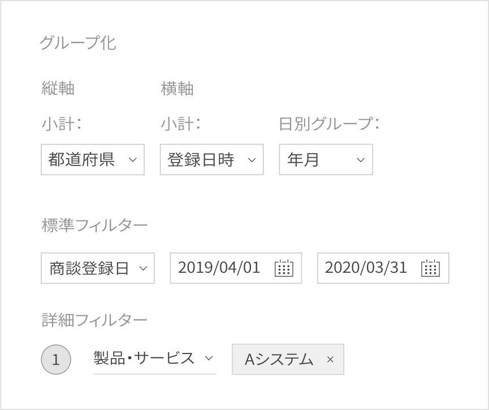
Task: Click the 2019/04/01 start date field
Action: pos(219,268)
